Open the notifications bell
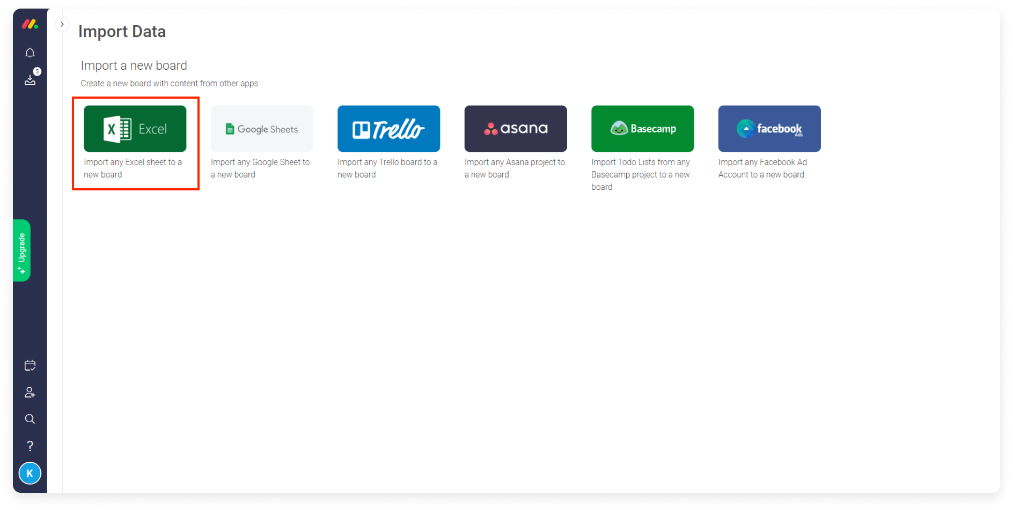 coord(30,53)
